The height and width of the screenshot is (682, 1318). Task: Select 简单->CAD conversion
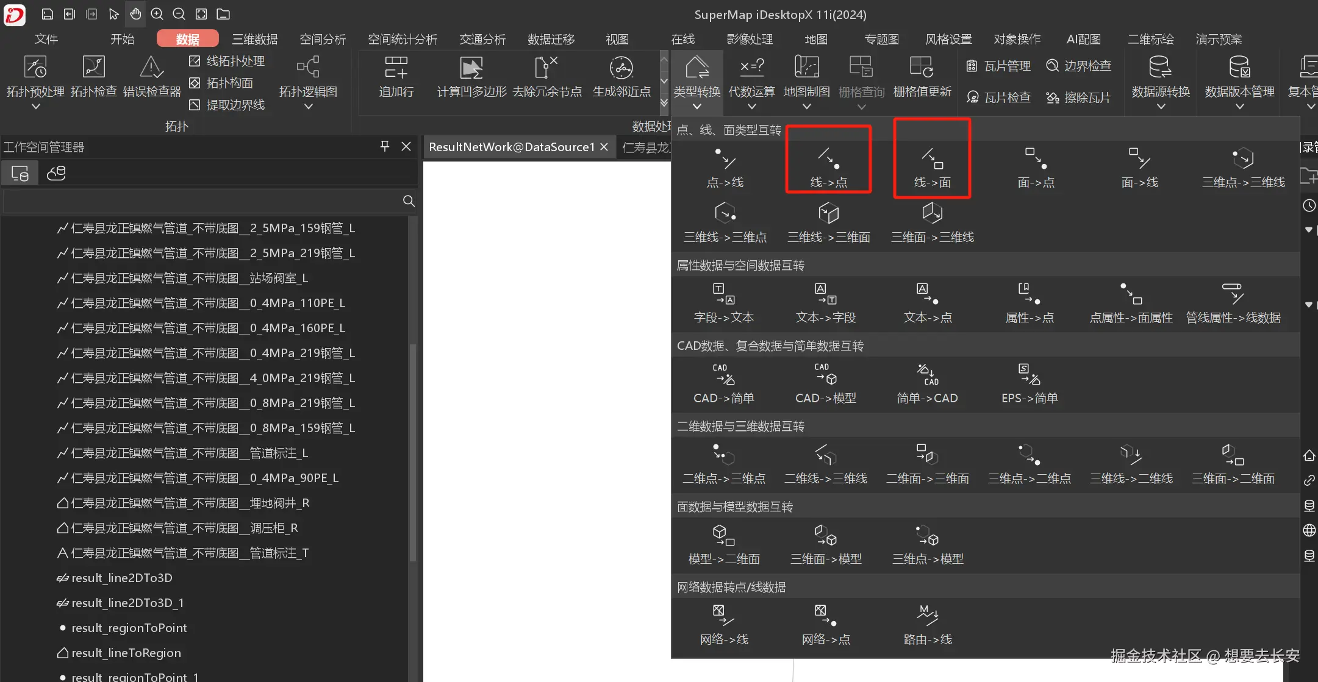coord(928,383)
